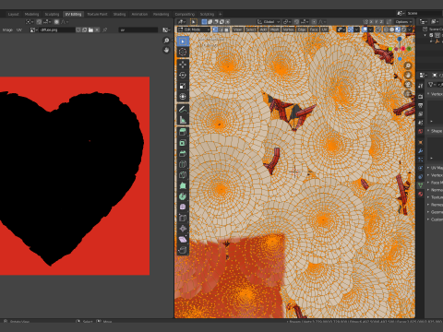Click the viewport zoom magnifier gizmo
443x332 pixels.
click(x=408, y=65)
